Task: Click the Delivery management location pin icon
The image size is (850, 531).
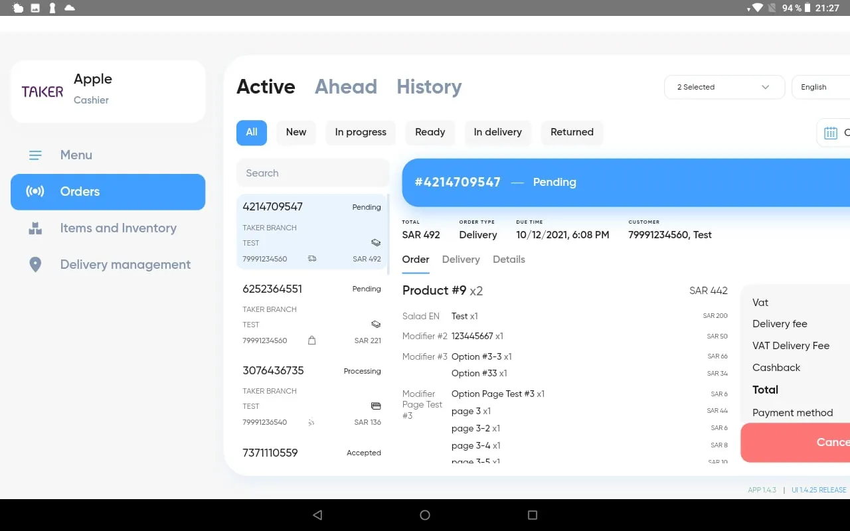Action: click(35, 265)
